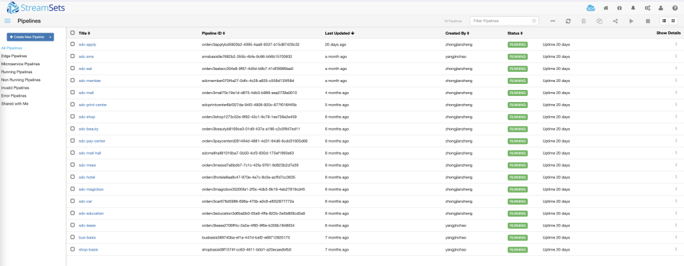Open notifications bell icon
The image size is (684, 266).
tap(633, 8)
